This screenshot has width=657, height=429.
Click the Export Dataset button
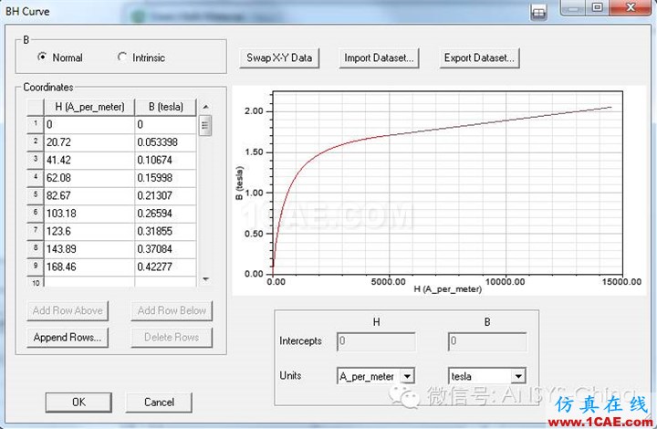(479, 58)
